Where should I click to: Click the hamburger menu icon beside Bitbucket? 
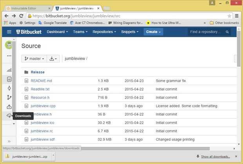pos(9,32)
